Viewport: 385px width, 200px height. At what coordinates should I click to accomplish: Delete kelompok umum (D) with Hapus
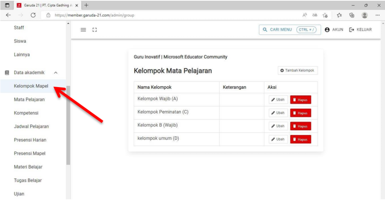click(x=300, y=139)
